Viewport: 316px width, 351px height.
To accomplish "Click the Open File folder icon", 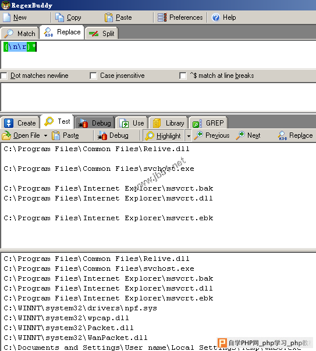I will click(6, 135).
